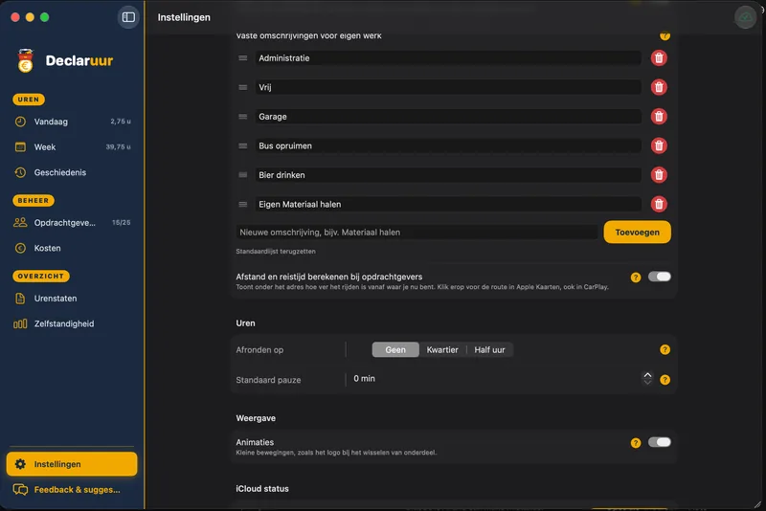Click reorder handle beside Eigen Materiaal halen
766x511 pixels.
click(243, 204)
